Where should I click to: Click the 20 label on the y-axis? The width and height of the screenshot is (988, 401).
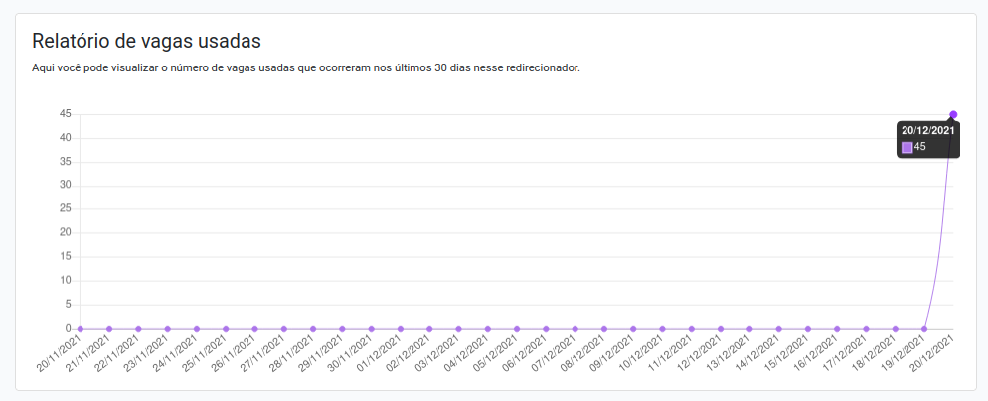(x=65, y=232)
